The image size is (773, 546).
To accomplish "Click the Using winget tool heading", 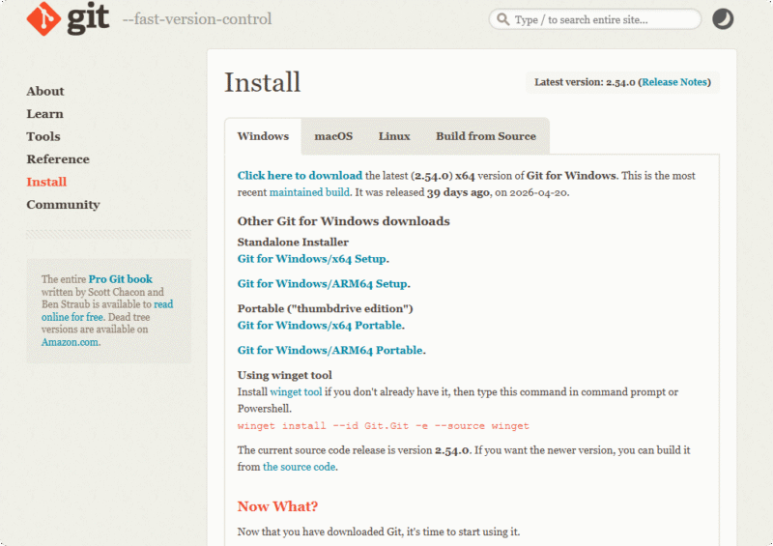I will coord(284,375).
